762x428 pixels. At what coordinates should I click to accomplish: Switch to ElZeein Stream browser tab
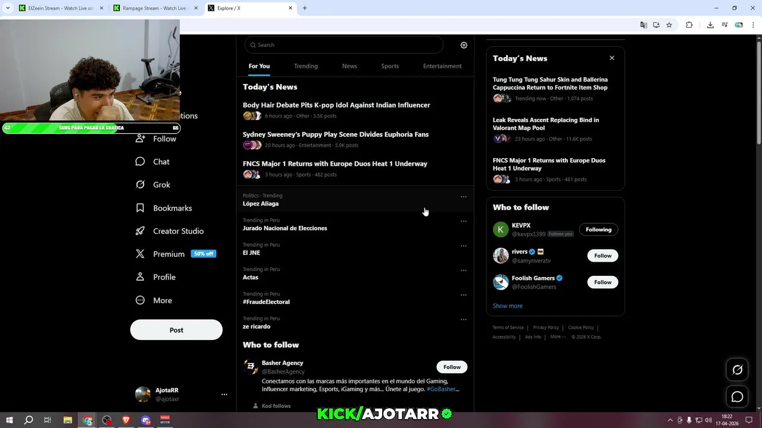[61, 8]
